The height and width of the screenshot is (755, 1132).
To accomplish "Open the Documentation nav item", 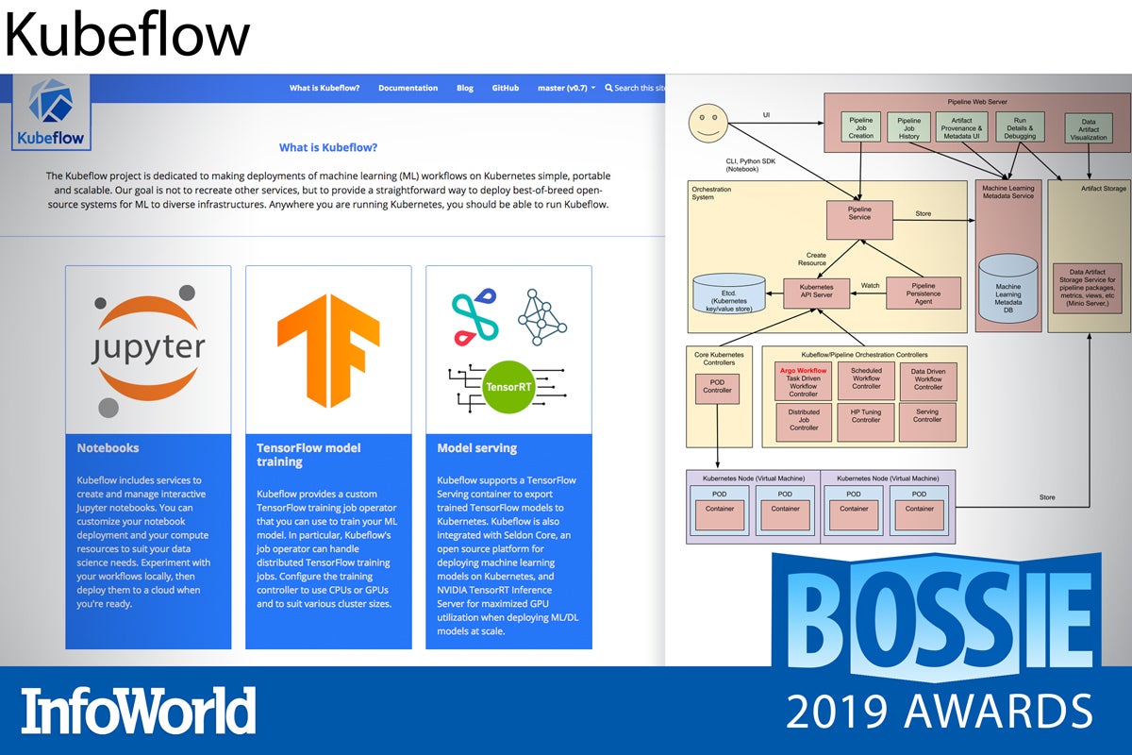I will tap(408, 88).
